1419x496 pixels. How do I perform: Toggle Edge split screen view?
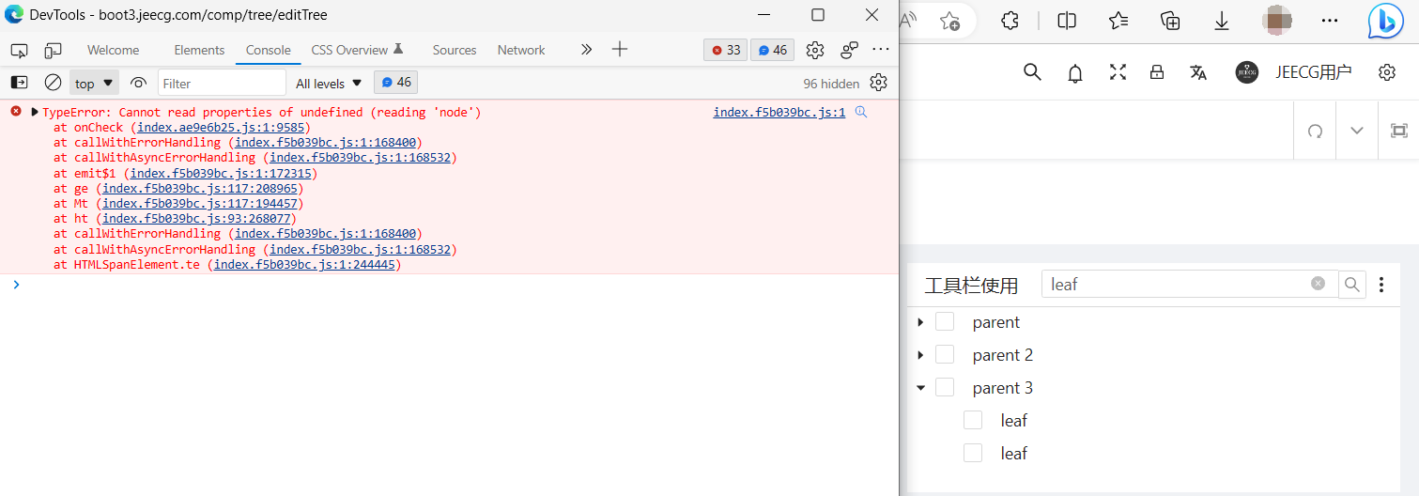[x=1067, y=21]
